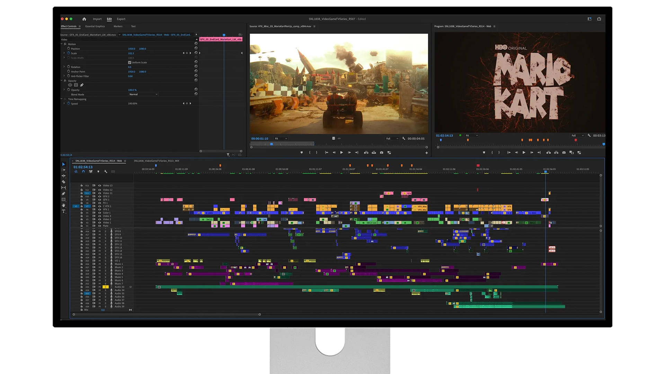Select the Selection tool in timeline toolbar
This screenshot has width=665, height=374.
tap(64, 164)
